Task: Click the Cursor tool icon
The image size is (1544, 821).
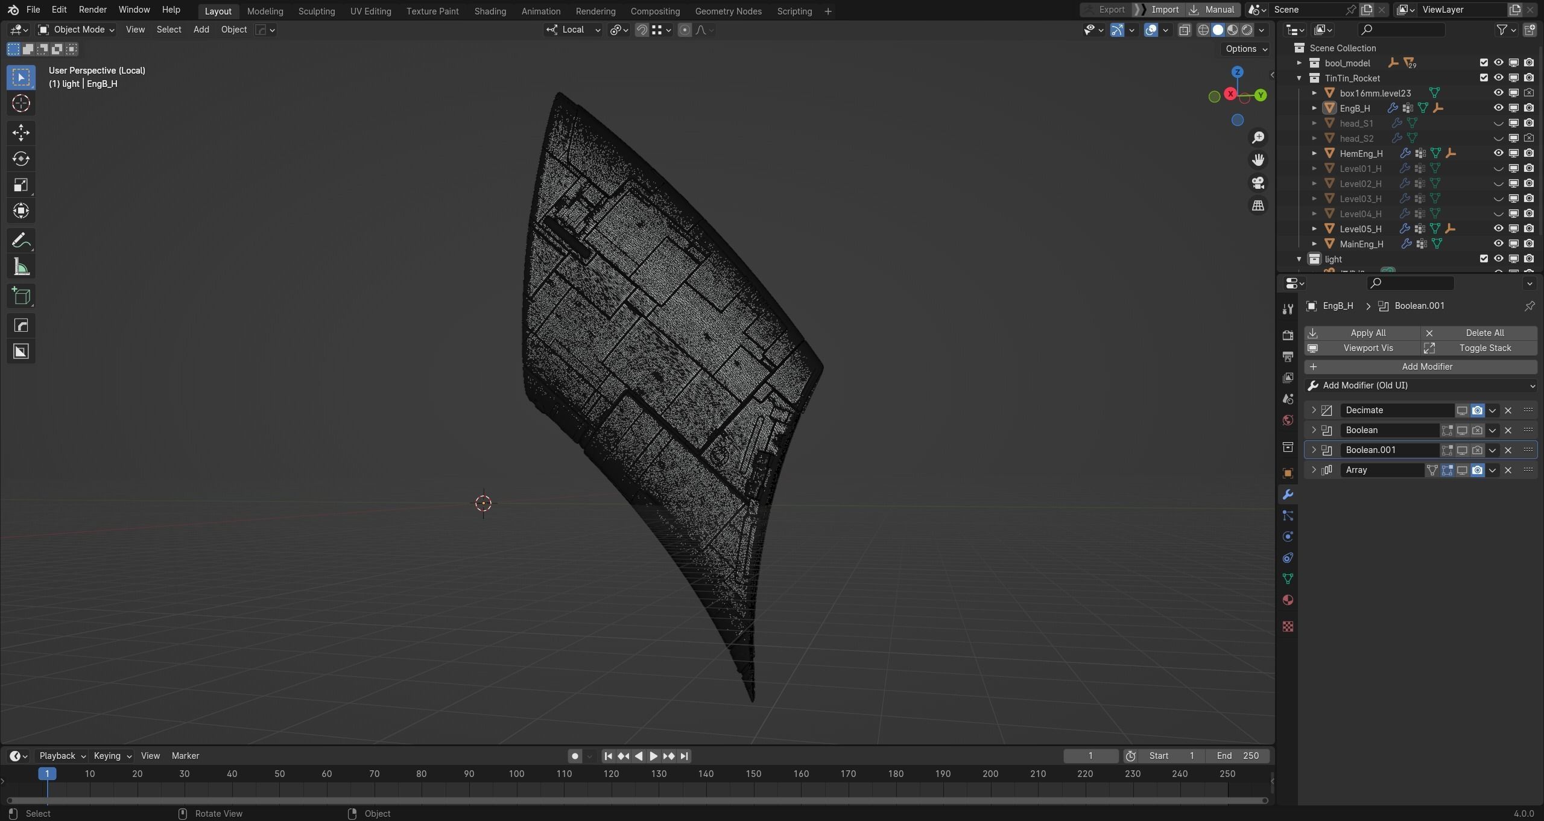Action: click(21, 104)
